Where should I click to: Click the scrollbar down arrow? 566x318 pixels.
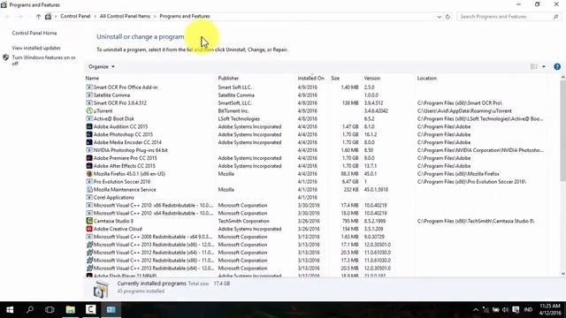pos(562,274)
